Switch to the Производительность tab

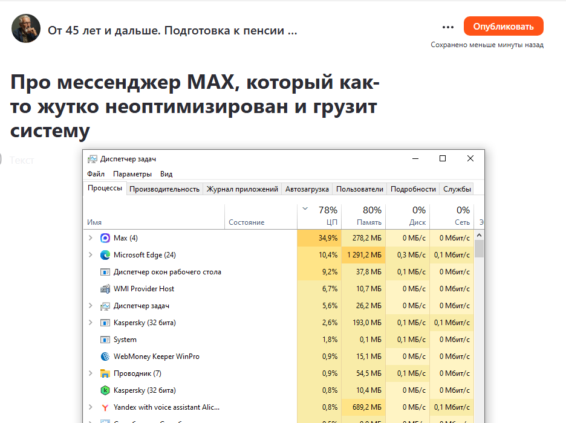point(164,189)
